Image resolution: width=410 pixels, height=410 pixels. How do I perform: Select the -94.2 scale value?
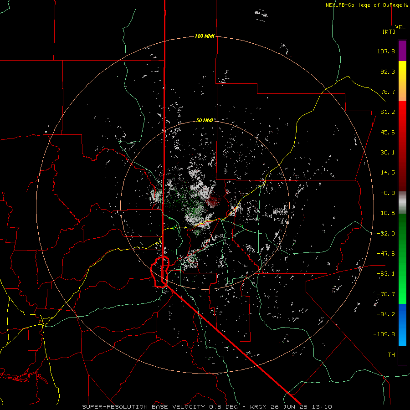tap(386, 314)
